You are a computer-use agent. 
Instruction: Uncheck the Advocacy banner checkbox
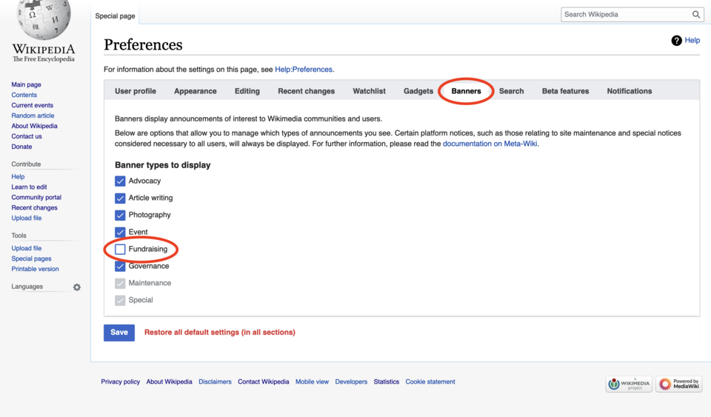(120, 181)
